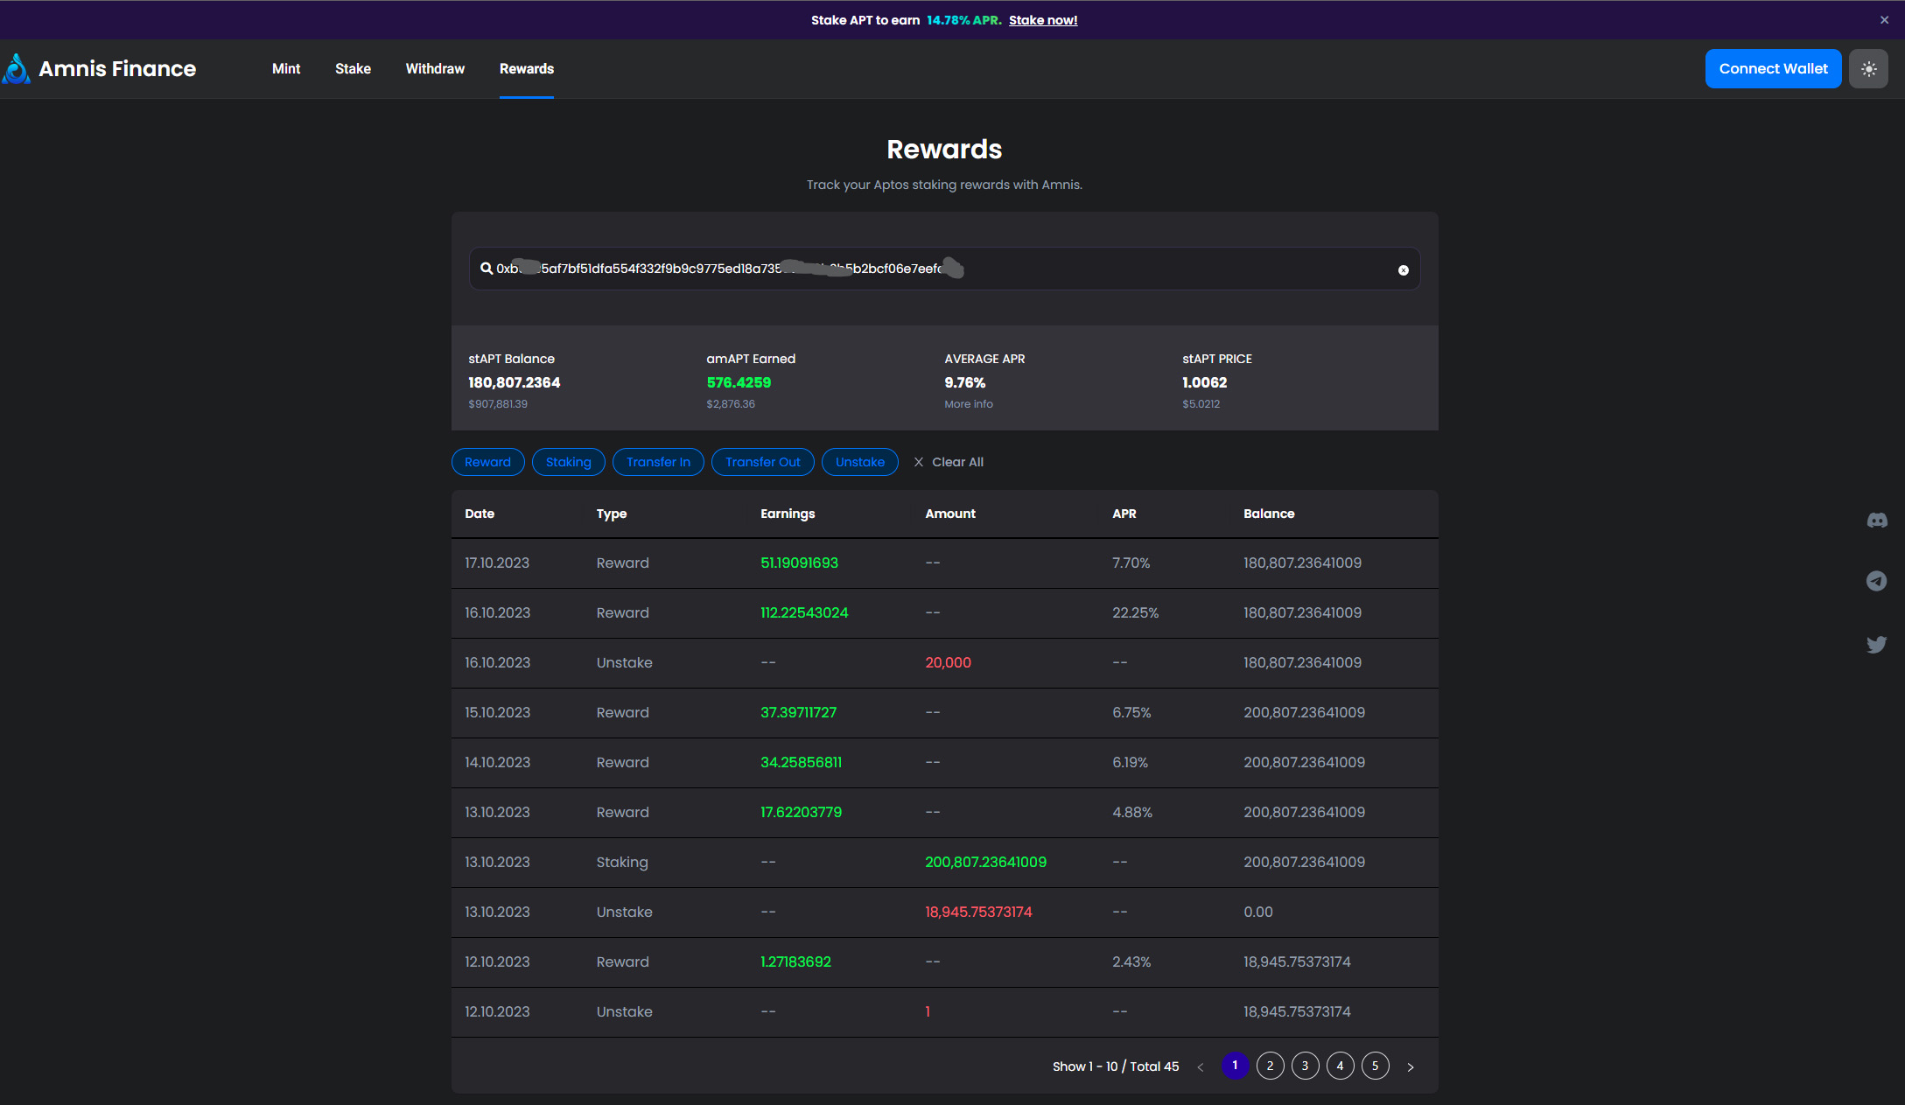Go to previous page arrow
1905x1105 pixels.
pos(1201,1067)
